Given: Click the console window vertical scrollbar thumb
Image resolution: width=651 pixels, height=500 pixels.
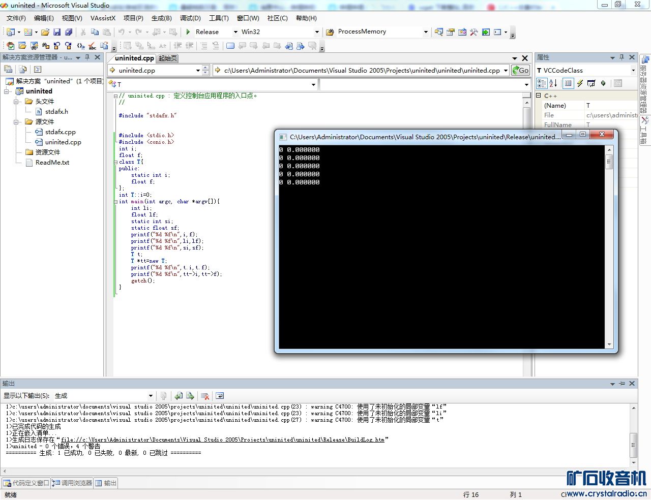Looking at the screenshot, I should pyautogui.click(x=609, y=162).
